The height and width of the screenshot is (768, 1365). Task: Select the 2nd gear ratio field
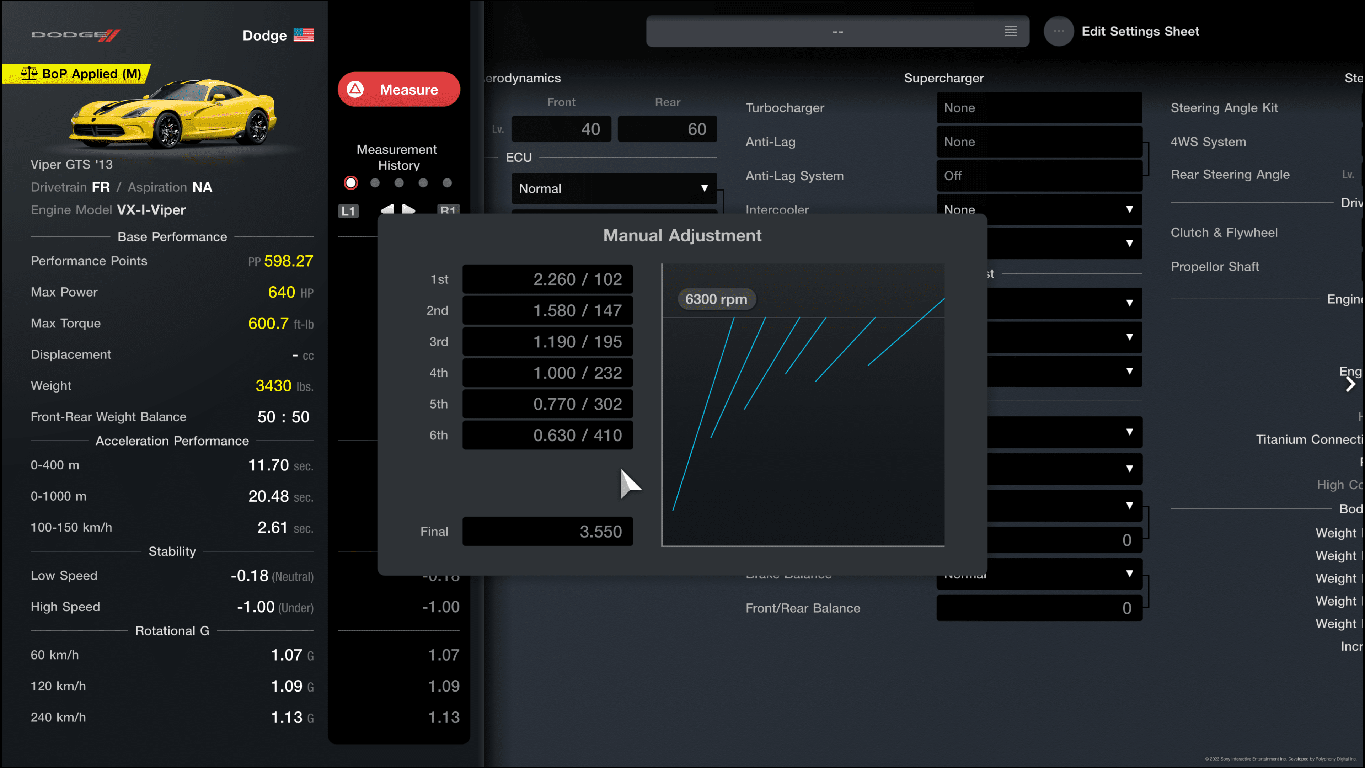[547, 311]
